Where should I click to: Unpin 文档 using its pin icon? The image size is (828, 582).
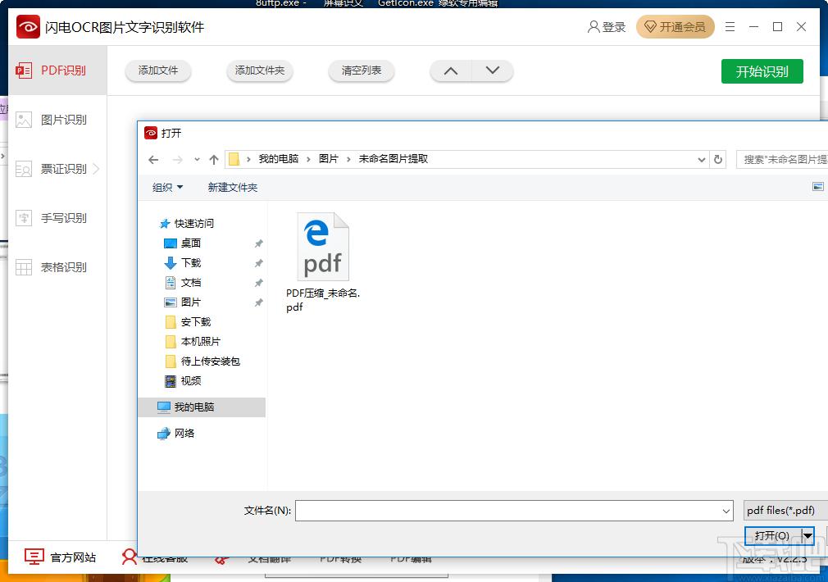259,283
